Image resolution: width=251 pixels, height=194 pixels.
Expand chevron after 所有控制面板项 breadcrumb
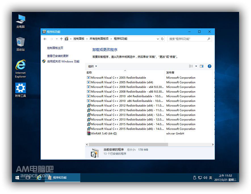(x=111, y=39)
